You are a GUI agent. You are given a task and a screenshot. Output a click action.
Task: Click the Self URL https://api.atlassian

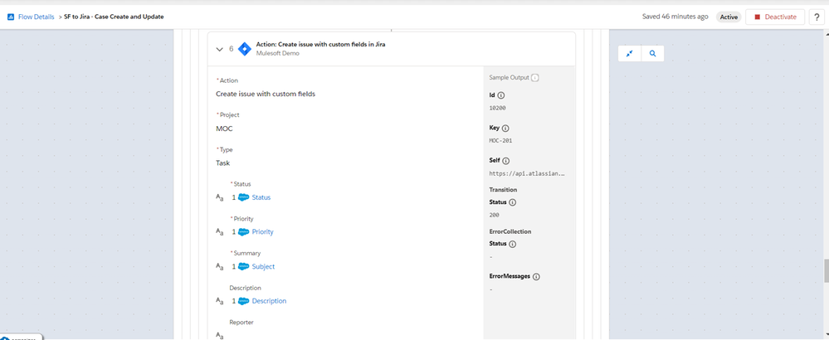527,173
